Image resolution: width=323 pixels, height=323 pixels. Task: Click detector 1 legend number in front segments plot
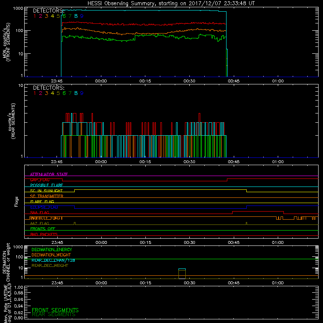click(35, 16)
